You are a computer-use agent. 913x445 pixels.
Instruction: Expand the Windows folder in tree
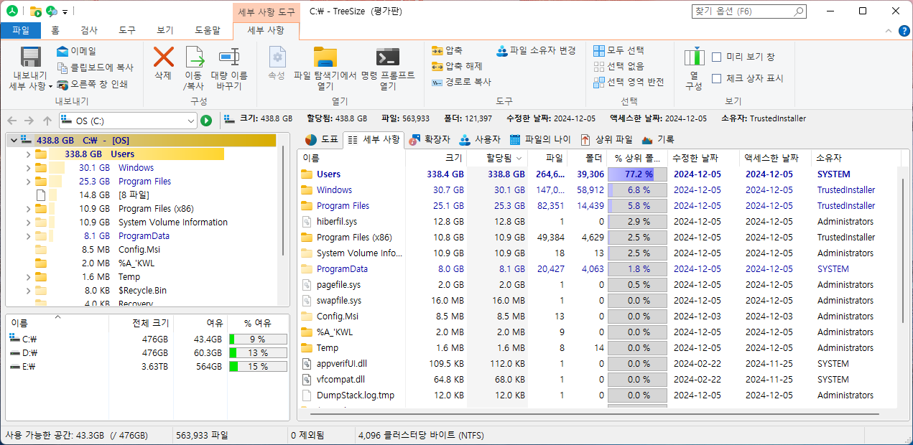28,168
